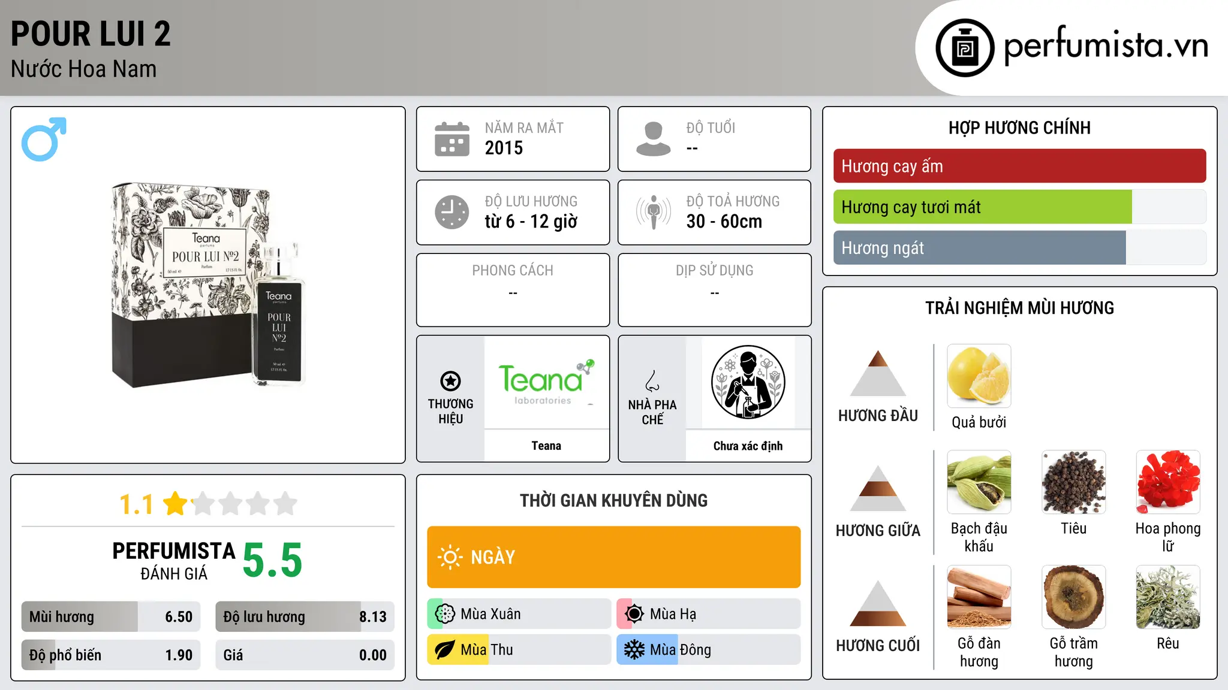Open the Rêu moss note image
The height and width of the screenshot is (690, 1228).
[x=1168, y=597]
